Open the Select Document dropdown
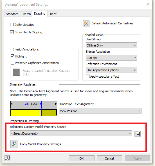Image resolution: width=155 pixels, height=166 pixels. (71, 133)
